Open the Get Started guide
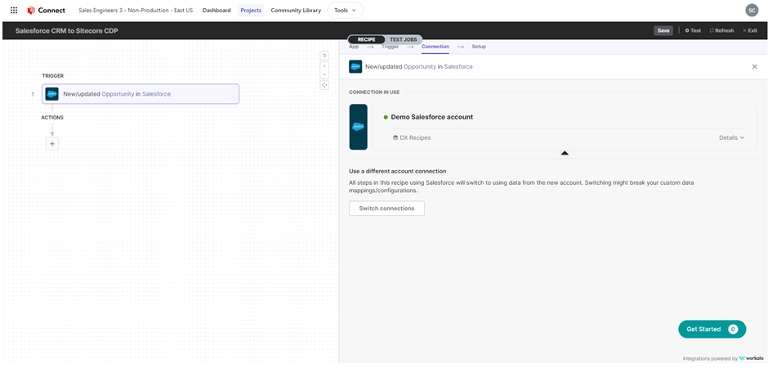 coord(712,329)
